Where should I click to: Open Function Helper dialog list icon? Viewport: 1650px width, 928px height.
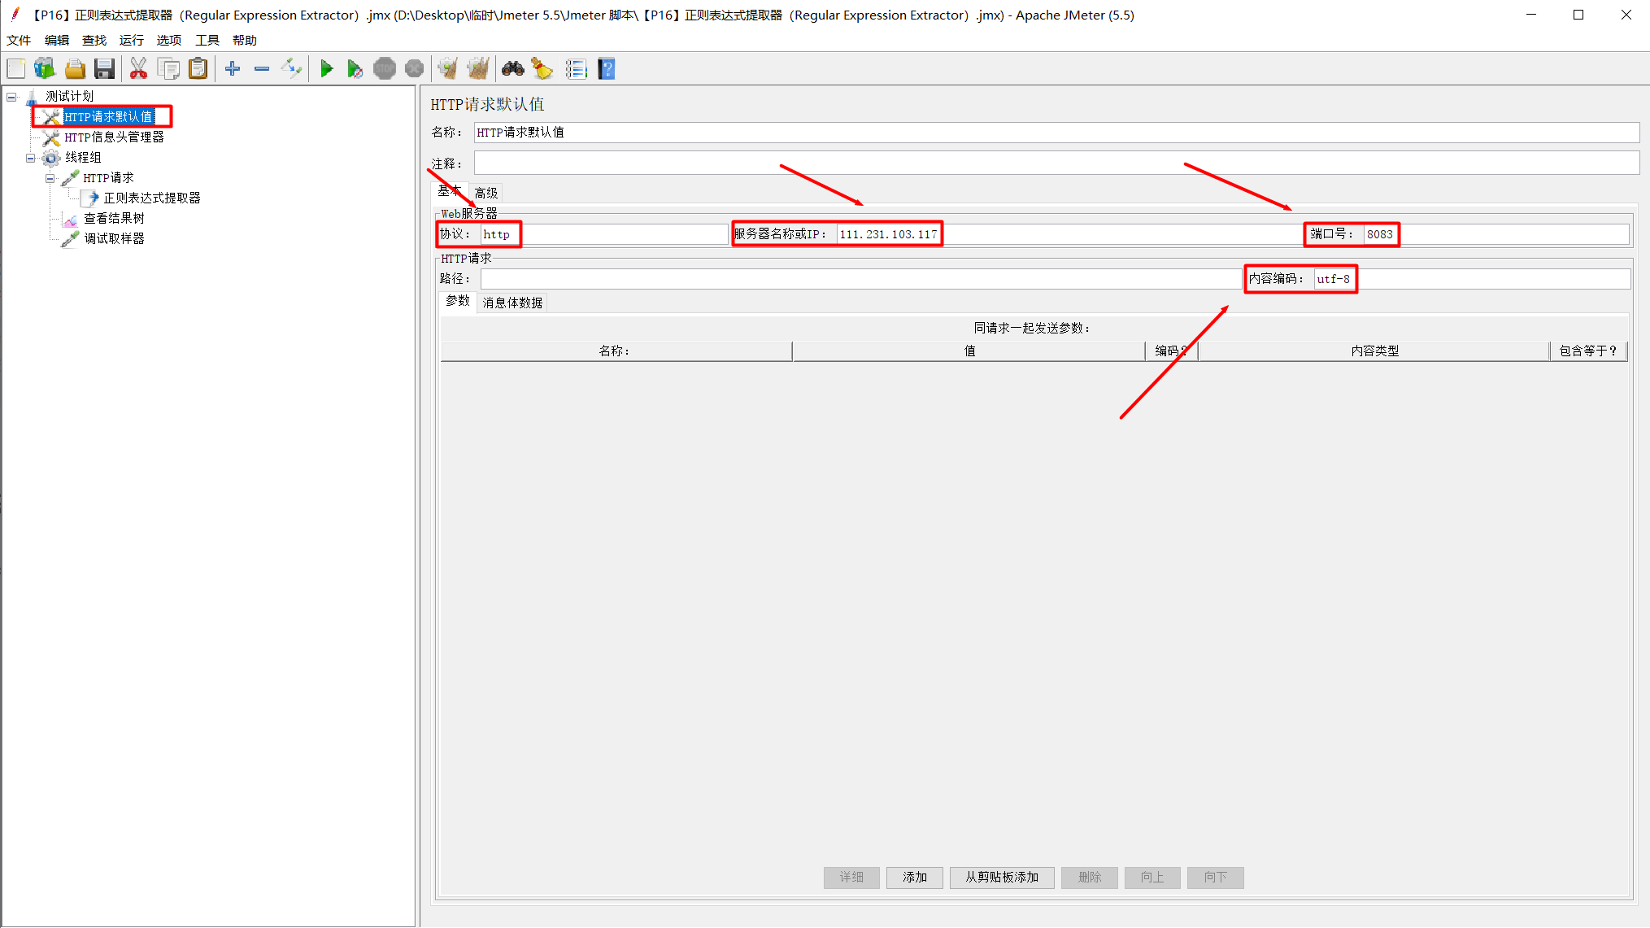(x=576, y=69)
